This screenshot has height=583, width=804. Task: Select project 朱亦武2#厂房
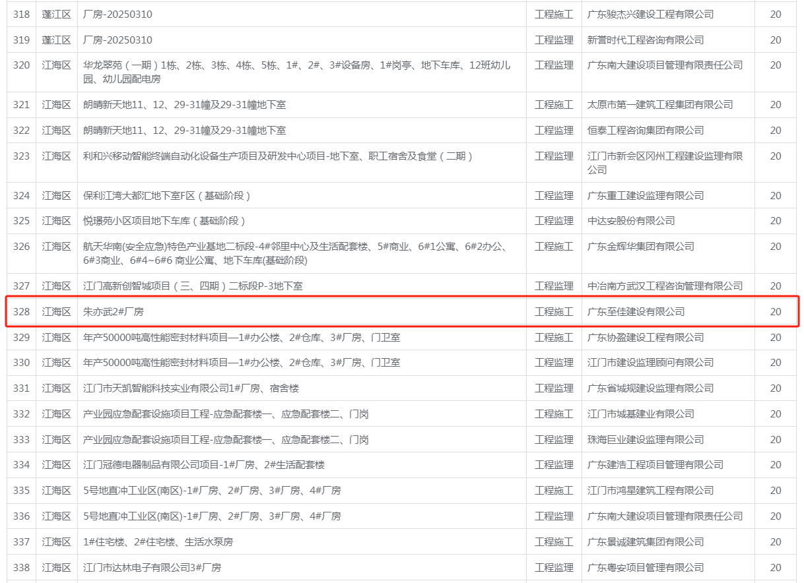[113, 311]
